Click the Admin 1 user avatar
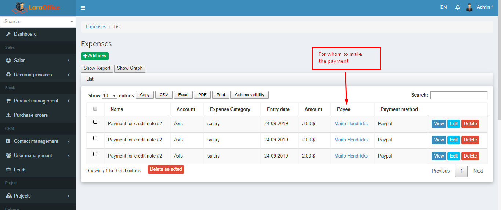 point(469,7)
